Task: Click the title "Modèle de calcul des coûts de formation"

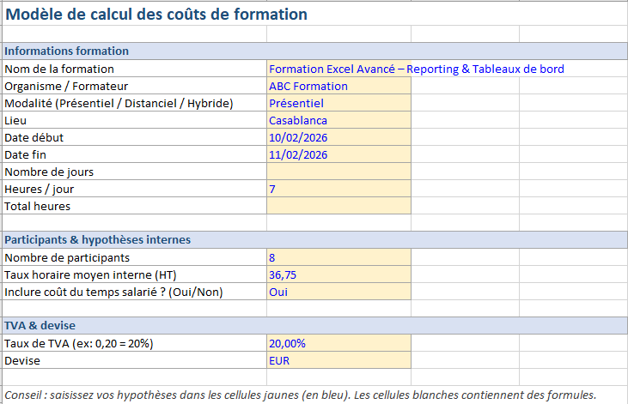Action: [156, 15]
